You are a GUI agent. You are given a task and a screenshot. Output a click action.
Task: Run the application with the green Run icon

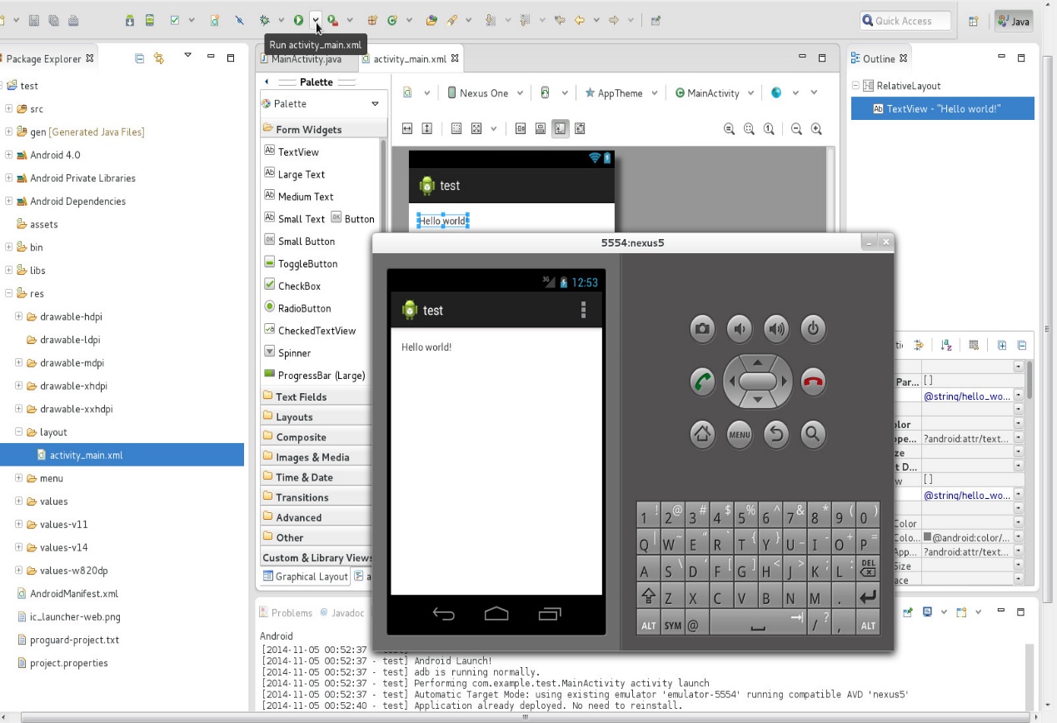(x=298, y=20)
